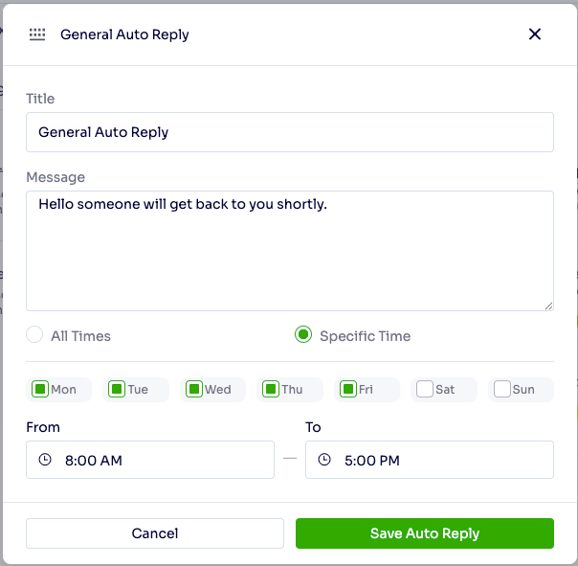Click the Title input field

(289, 132)
